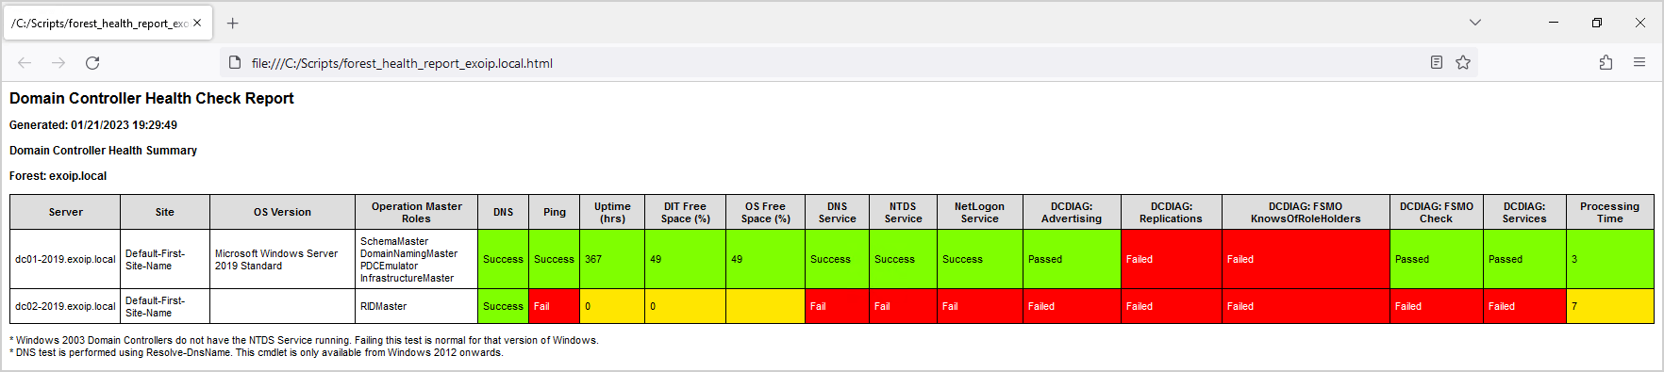List all tabs dropdown arrow
The height and width of the screenshot is (372, 1664).
1475,23
